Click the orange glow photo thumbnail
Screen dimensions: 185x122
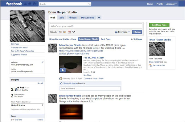71,112
